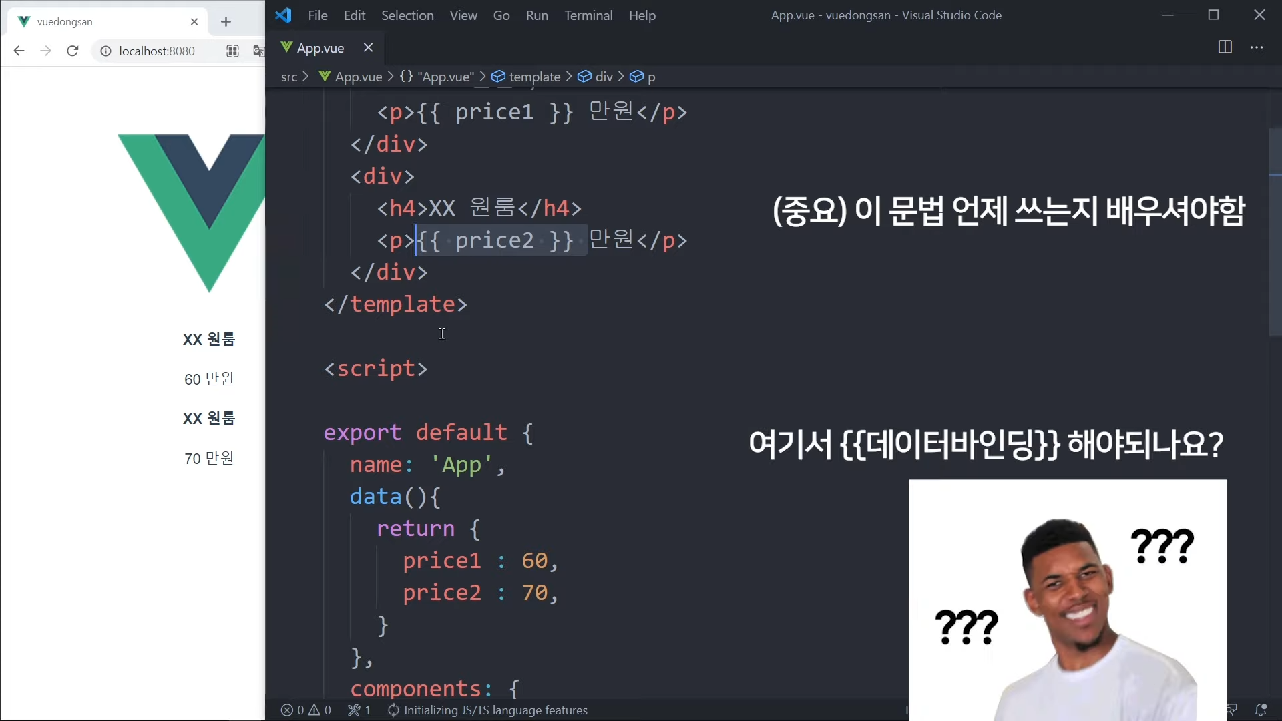
Task: Click the notifications bell in status bar
Action: [x=1261, y=710]
